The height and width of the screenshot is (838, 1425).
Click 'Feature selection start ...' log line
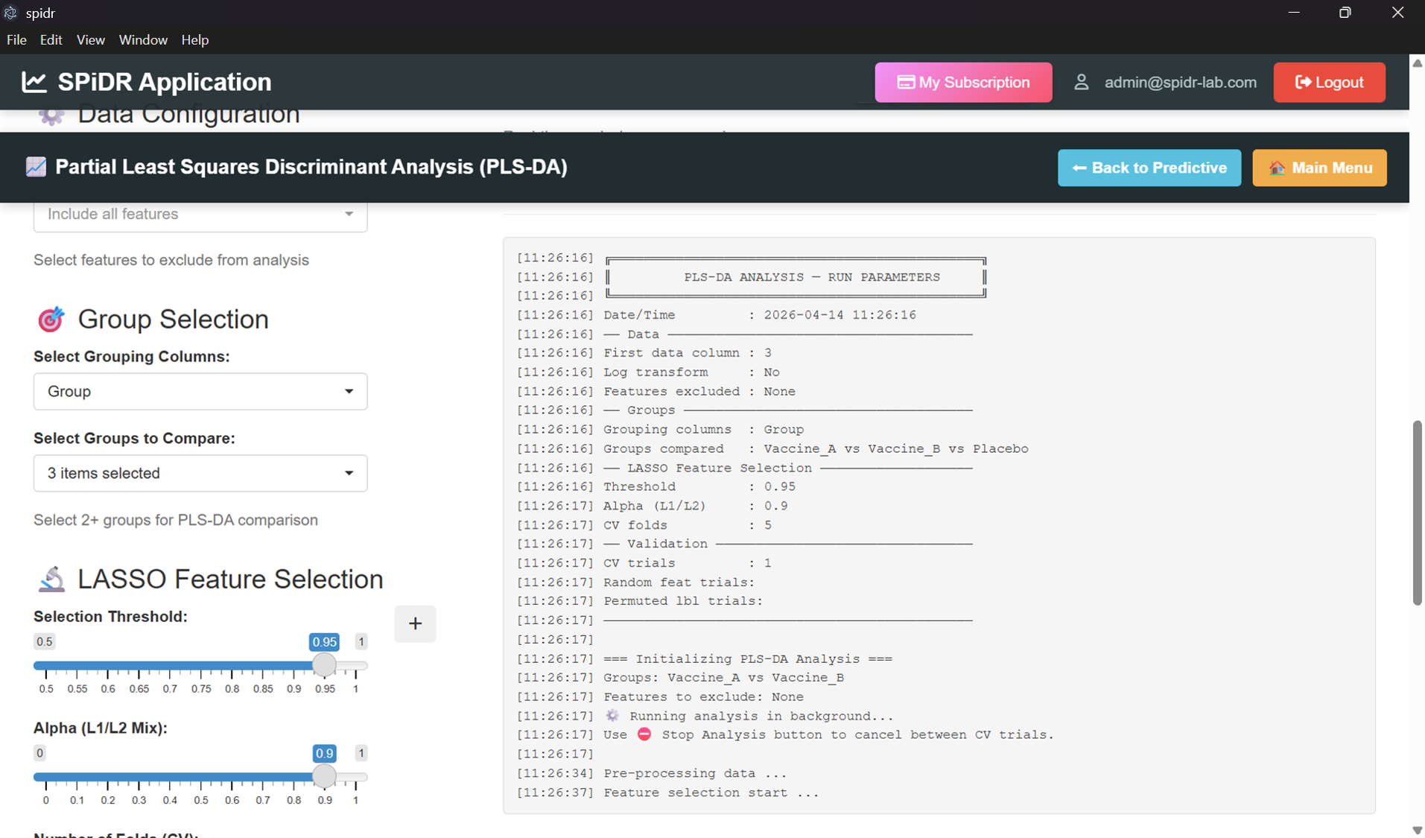tap(667, 793)
